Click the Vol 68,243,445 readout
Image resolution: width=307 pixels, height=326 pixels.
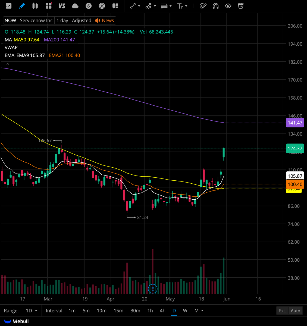tap(156, 32)
